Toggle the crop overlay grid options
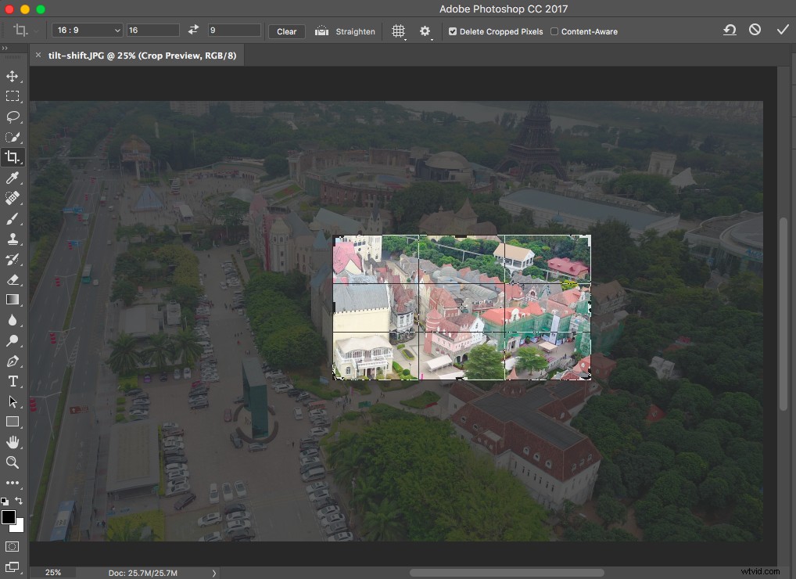Screen dimensions: 796x579 [398, 31]
